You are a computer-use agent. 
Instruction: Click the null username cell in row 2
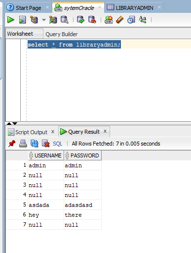point(46,175)
